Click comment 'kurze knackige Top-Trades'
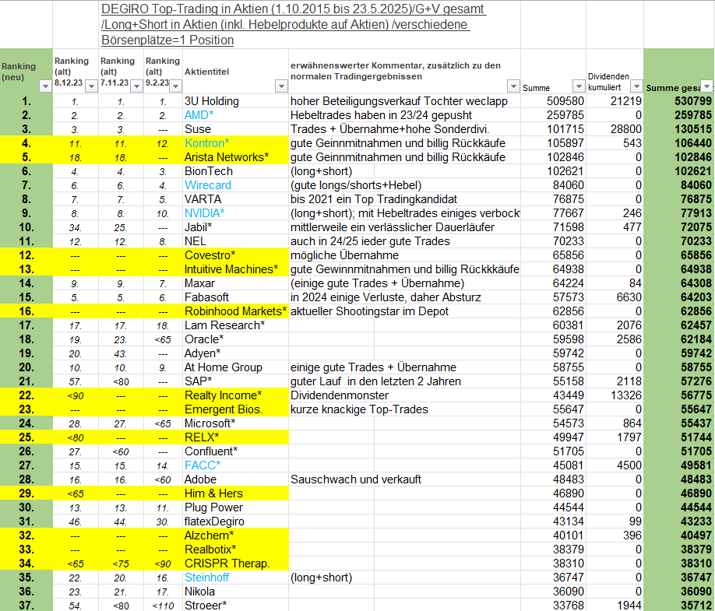 pyautogui.click(x=359, y=409)
